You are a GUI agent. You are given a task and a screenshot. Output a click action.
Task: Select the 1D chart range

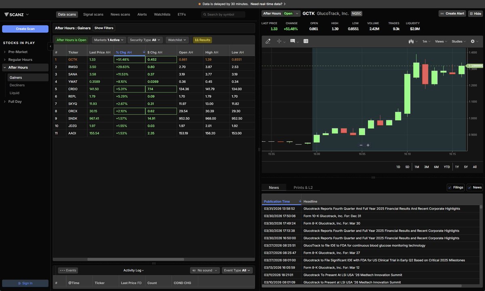[398, 167]
